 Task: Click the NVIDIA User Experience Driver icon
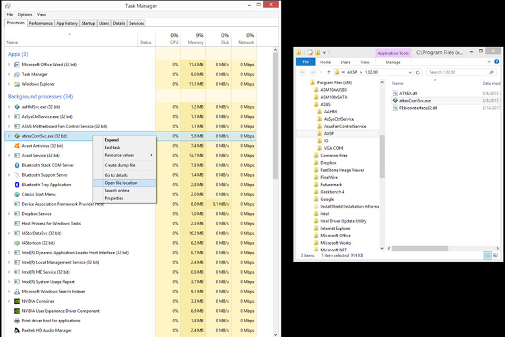click(17, 311)
